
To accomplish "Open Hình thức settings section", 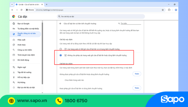I will pos(25,45).
